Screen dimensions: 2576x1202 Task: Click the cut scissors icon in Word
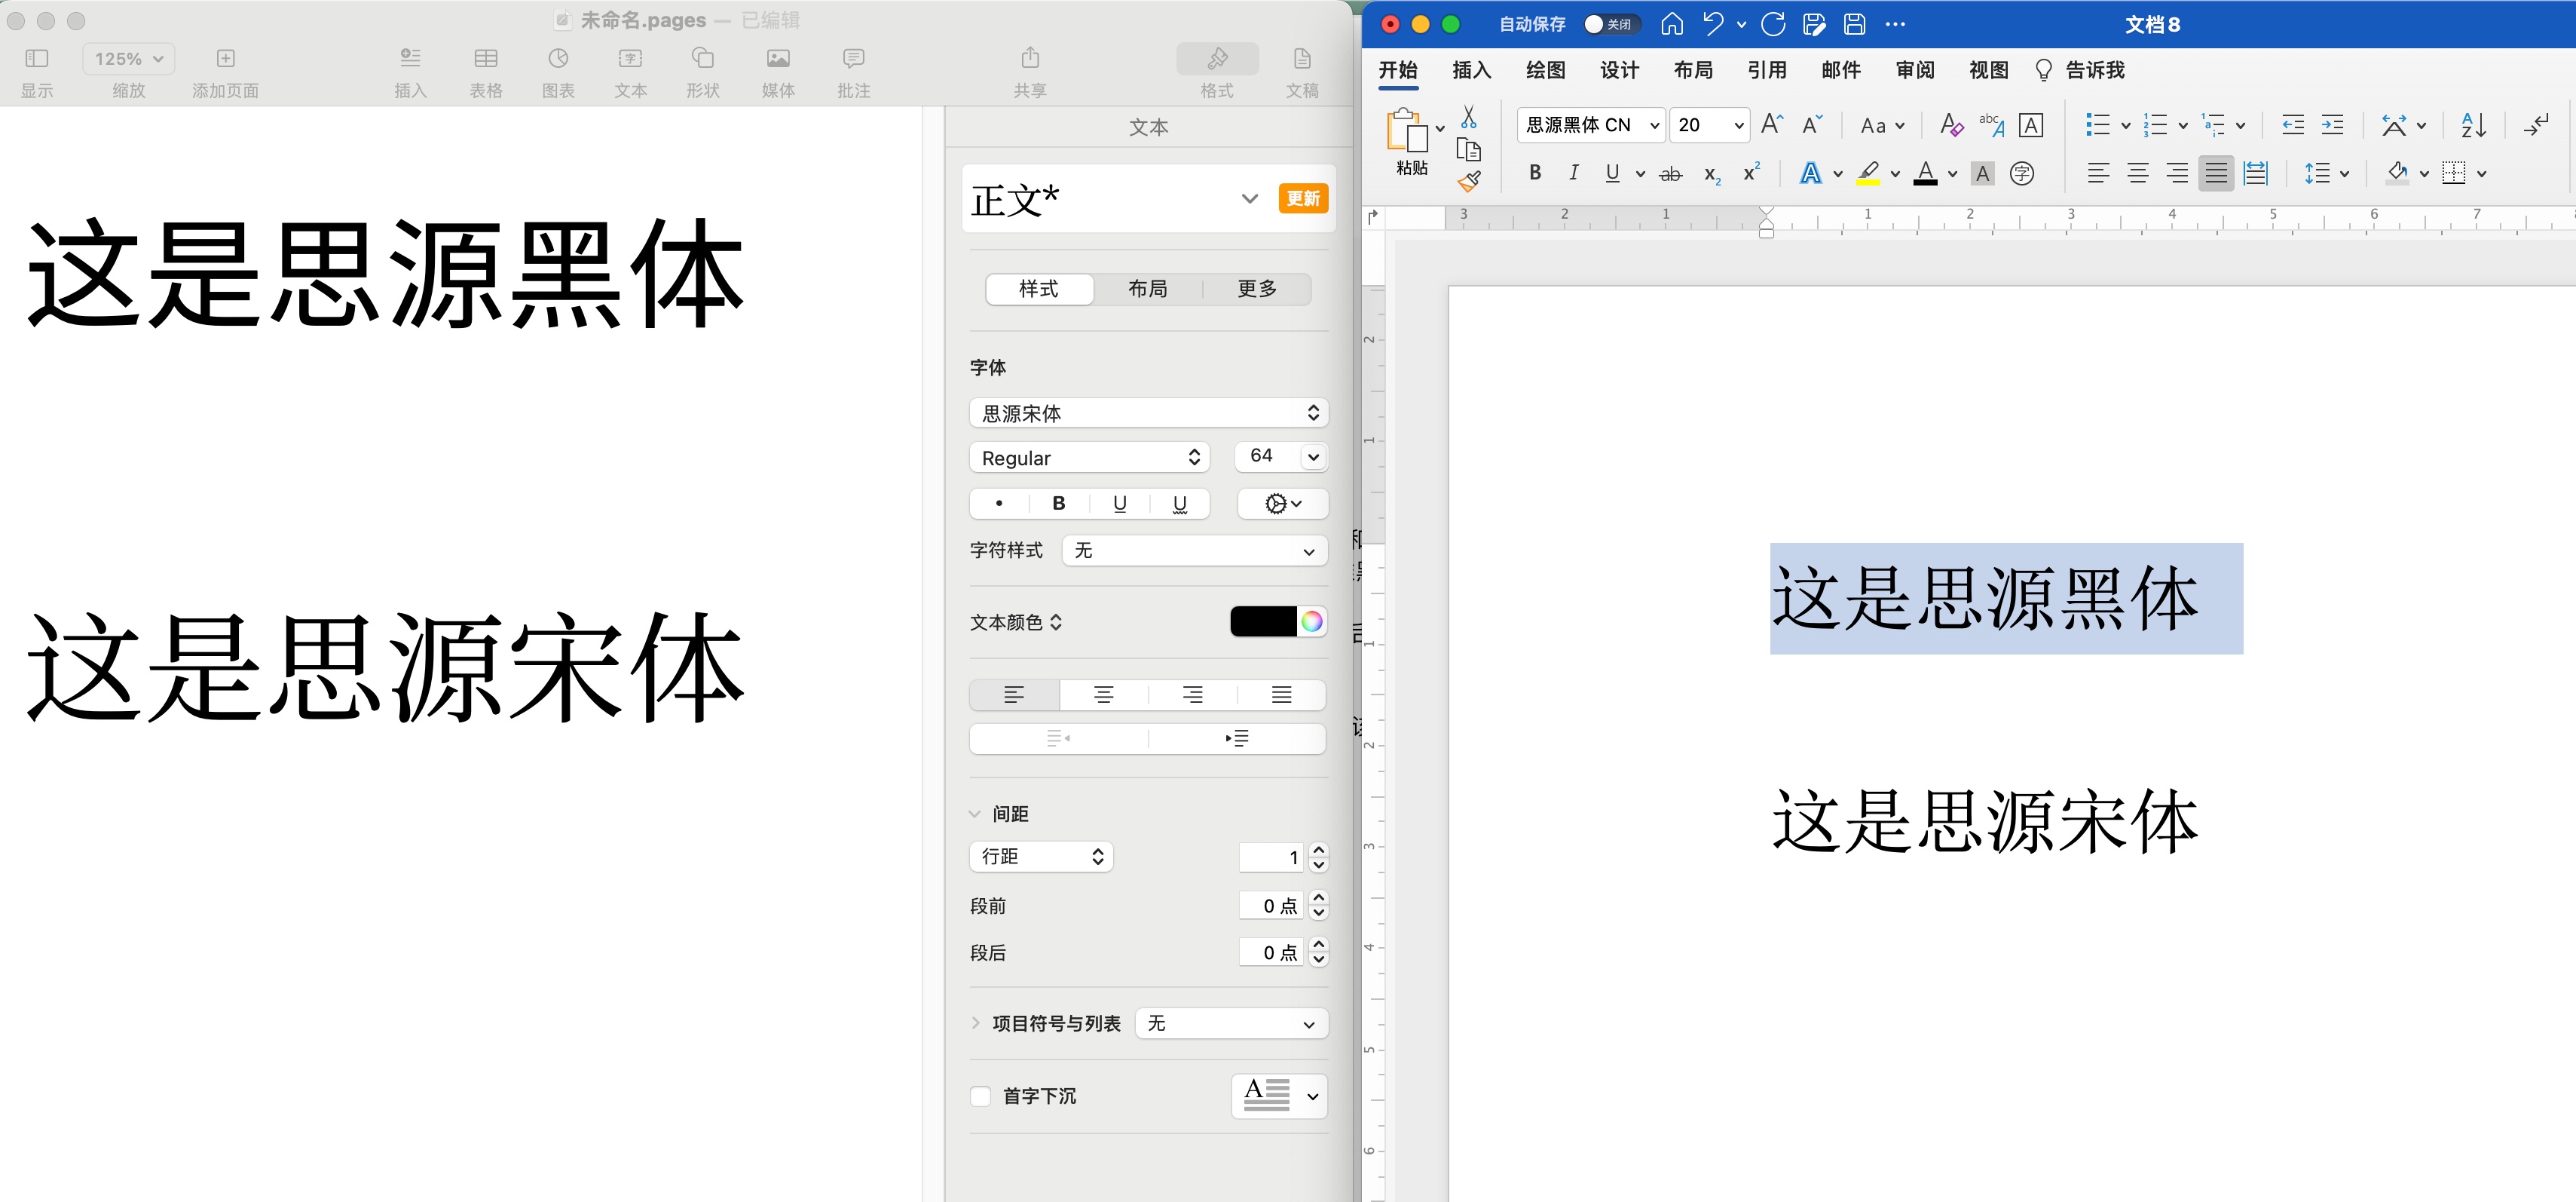(x=1468, y=118)
